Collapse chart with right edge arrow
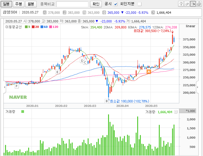 tap(197, 87)
